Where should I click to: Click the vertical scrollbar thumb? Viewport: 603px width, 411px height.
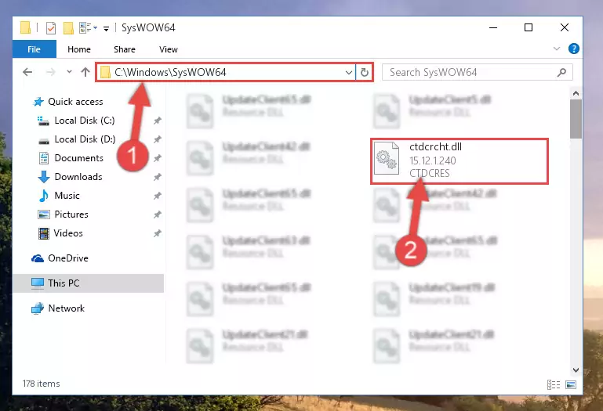(576, 119)
